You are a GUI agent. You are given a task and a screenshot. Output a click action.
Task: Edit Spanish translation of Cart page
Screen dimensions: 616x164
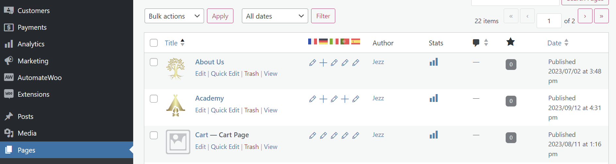click(356, 135)
